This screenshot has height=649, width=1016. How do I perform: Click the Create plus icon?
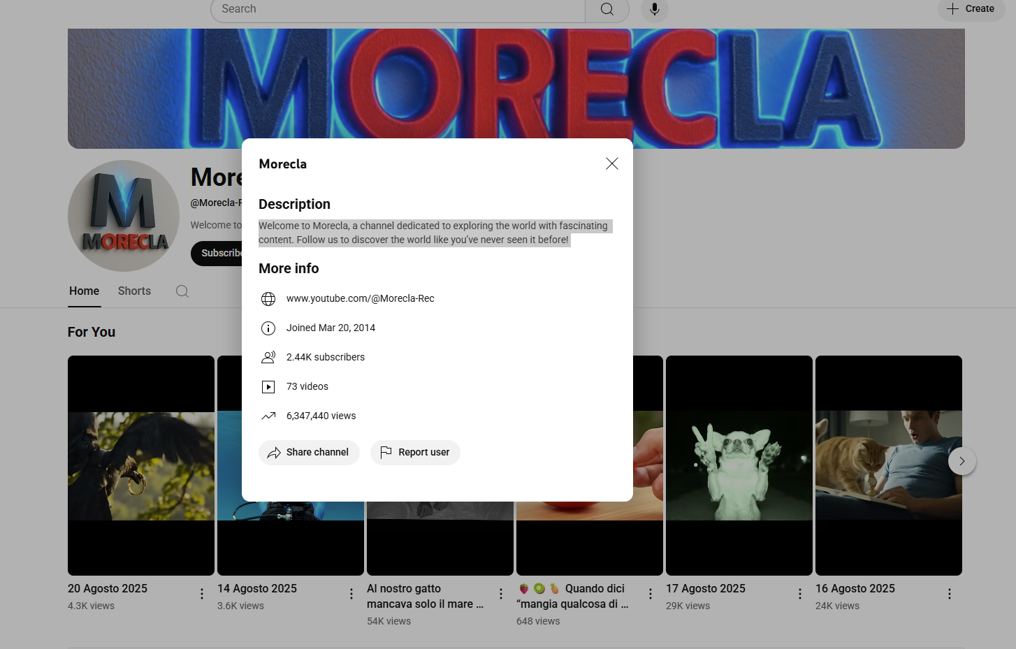[x=953, y=8]
